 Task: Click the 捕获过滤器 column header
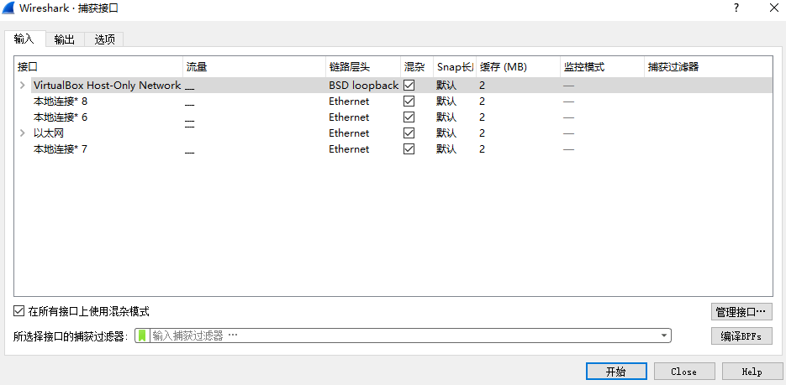(x=708, y=67)
